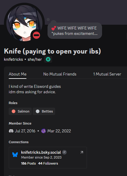Click the Discord logo beside Jul 27, 2016
The image size is (127, 176).
11,131
